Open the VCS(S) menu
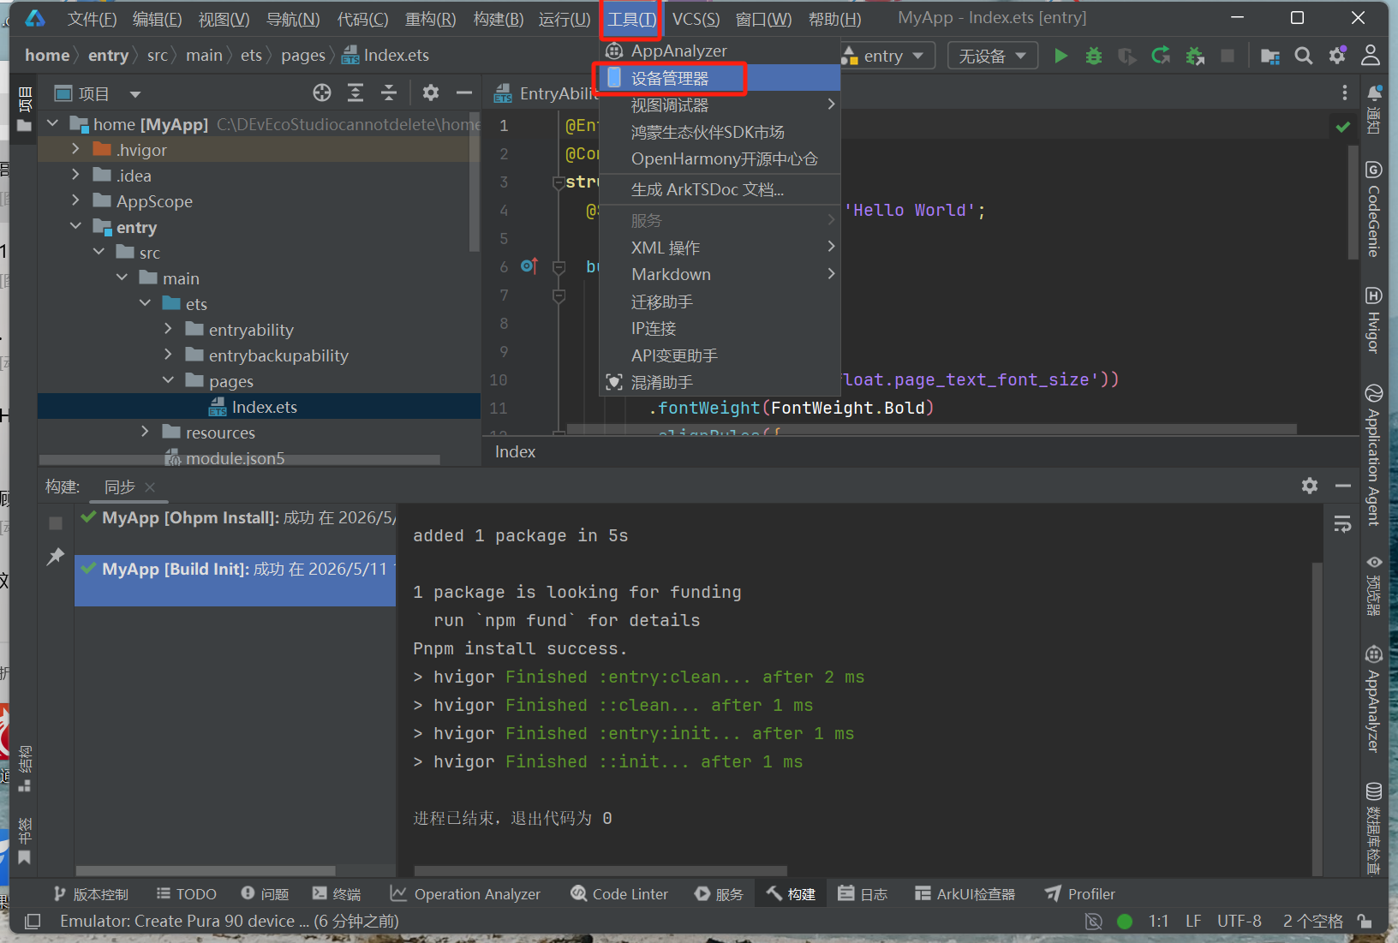1398x943 pixels. tap(696, 19)
